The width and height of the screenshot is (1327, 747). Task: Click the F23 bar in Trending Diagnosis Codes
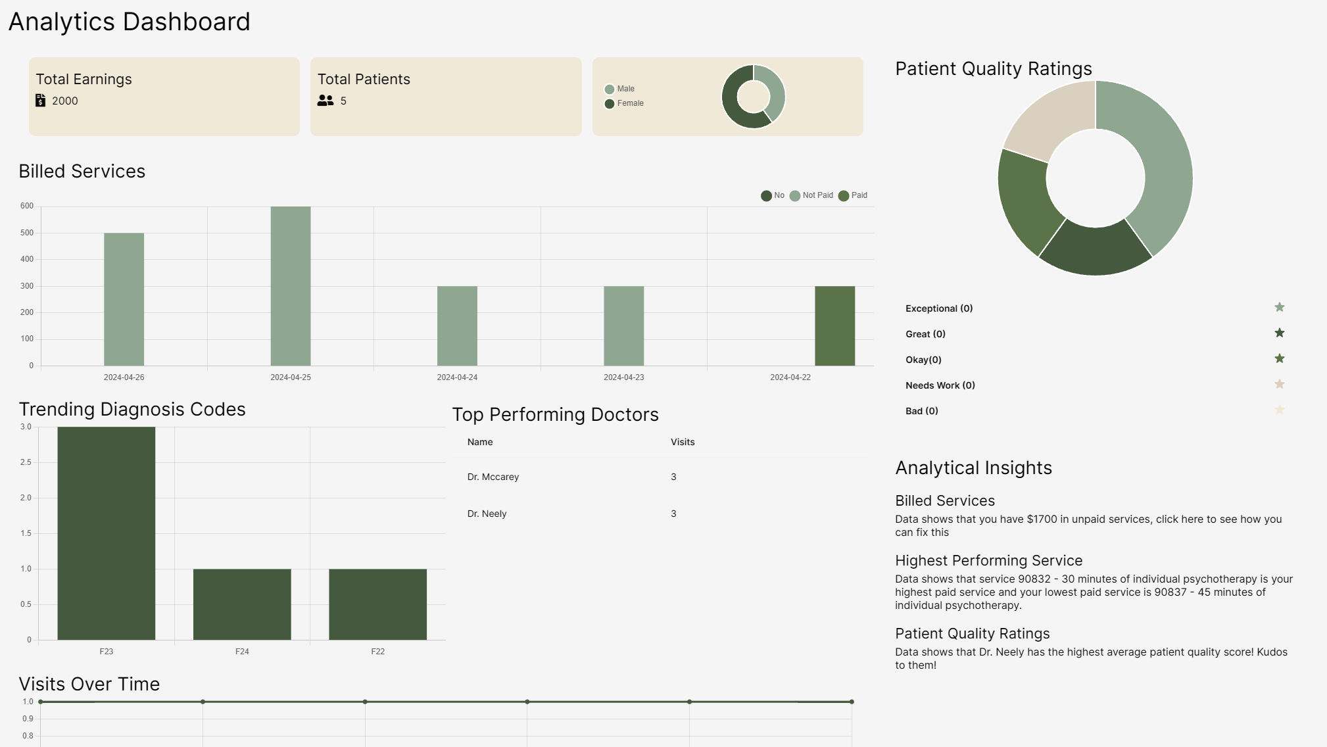(x=107, y=533)
